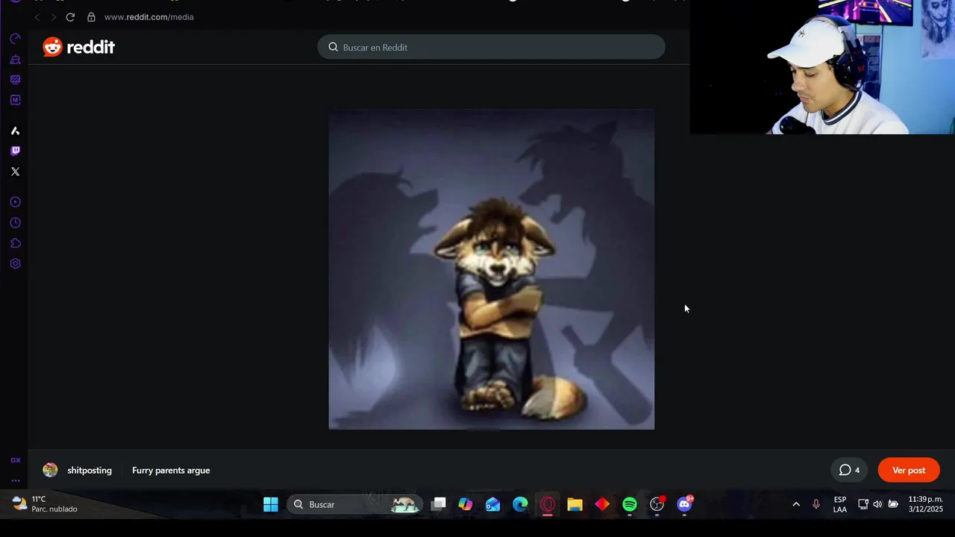Open Discord from the taskbar
Screen dimensions: 955x537
click(x=684, y=505)
